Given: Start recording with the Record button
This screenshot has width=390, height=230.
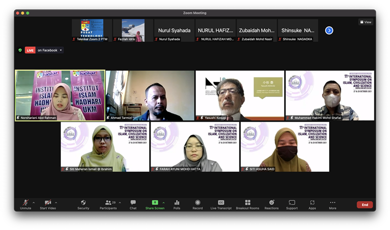Looking at the screenshot, I should coord(197,204).
